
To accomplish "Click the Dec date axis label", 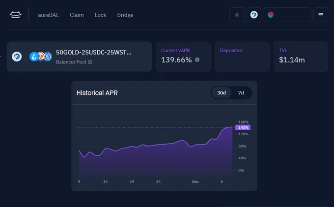I will (x=195, y=181).
